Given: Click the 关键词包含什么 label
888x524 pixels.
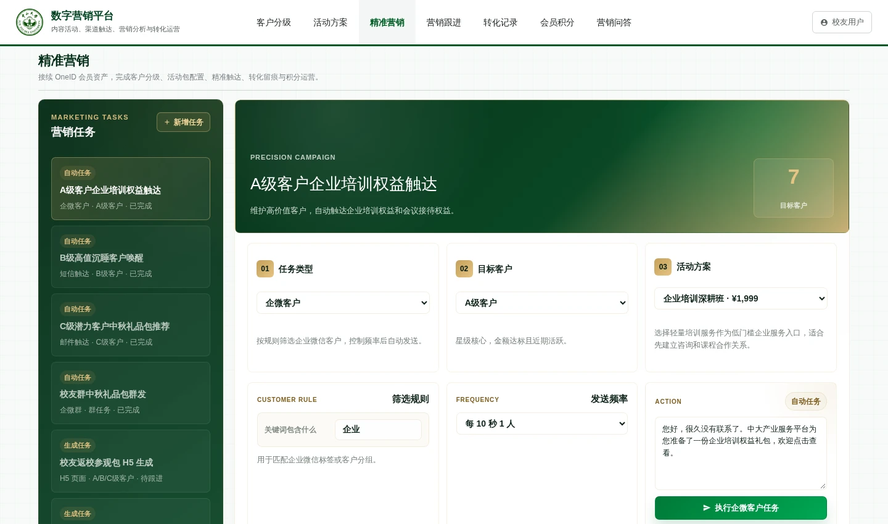Looking at the screenshot, I should pyautogui.click(x=290, y=430).
